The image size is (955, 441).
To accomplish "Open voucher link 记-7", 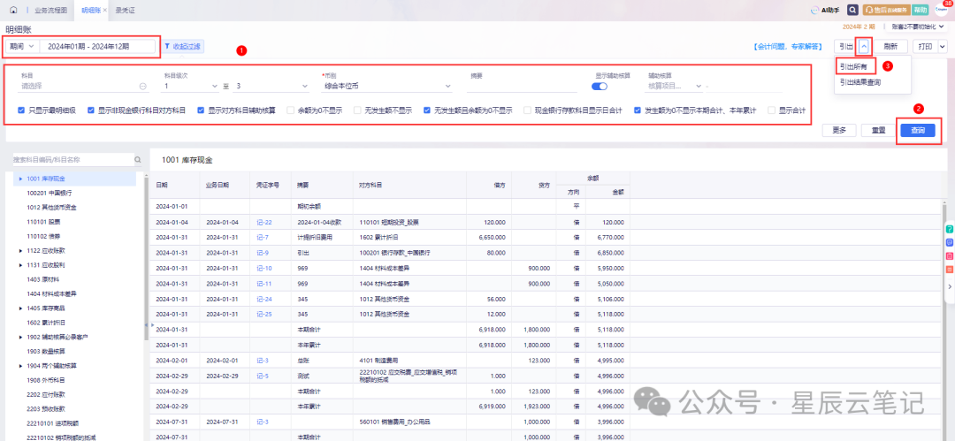I will [x=263, y=236].
